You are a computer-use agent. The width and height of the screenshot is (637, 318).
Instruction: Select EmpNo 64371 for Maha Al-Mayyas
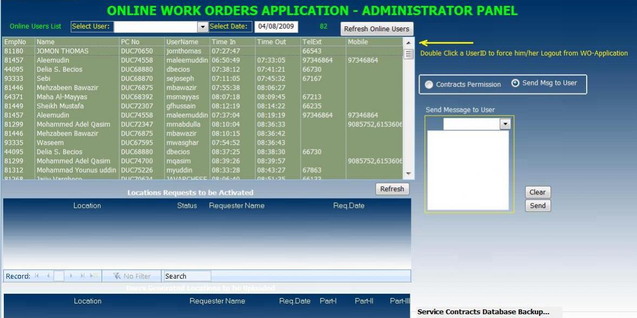[x=14, y=97]
